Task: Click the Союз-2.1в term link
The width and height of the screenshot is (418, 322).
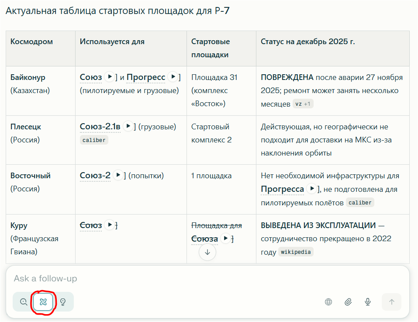Action: pos(100,127)
